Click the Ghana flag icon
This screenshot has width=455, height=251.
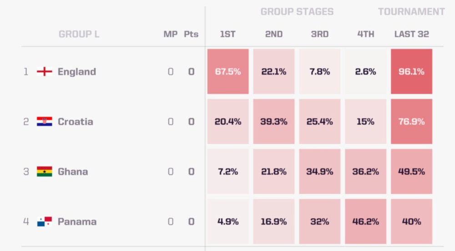pyautogui.click(x=45, y=171)
